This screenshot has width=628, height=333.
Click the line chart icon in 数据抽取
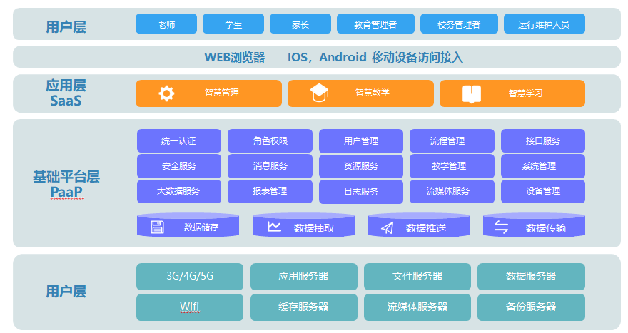273,227
